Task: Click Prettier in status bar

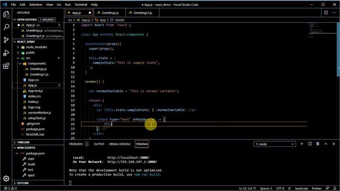Action: pyautogui.click(x=317, y=188)
